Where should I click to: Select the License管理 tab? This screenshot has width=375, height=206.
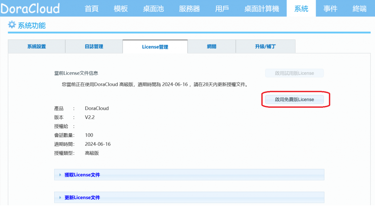tap(155, 47)
